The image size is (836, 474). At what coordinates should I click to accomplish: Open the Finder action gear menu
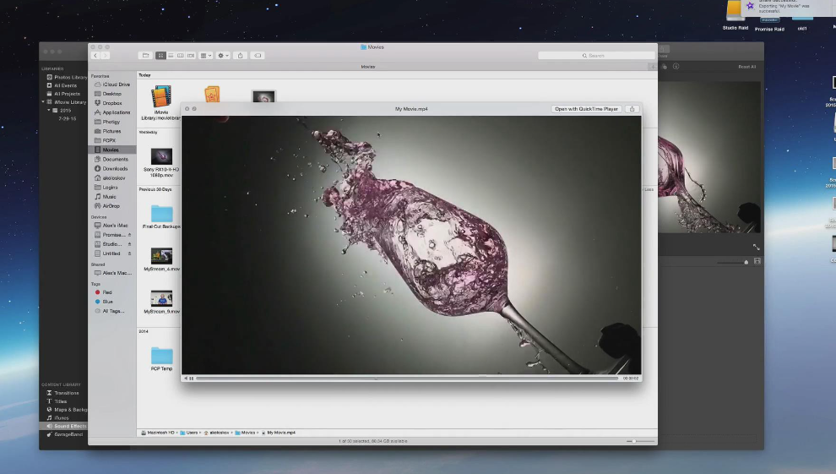click(x=223, y=56)
